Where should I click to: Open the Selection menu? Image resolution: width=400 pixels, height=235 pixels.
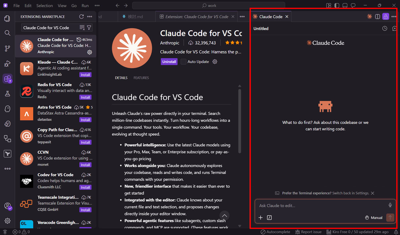click(44, 6)
